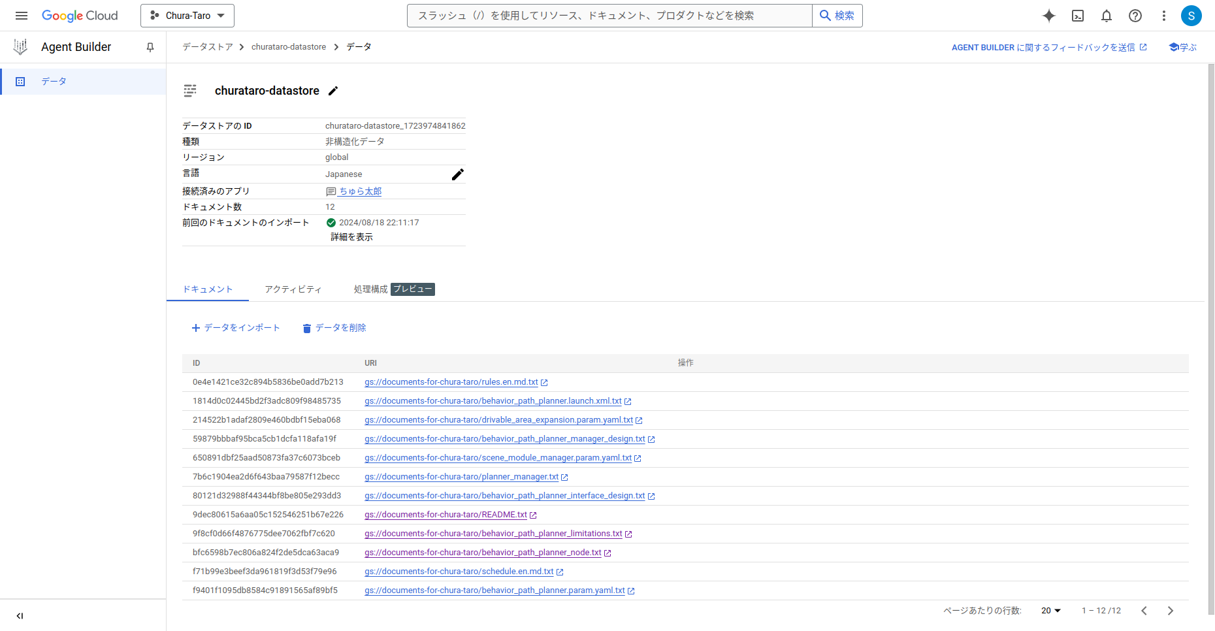Click the green import success checkmark
The height and width of the screenshot is (631, 1215).
pyautogui.click(x=331, y=223)
